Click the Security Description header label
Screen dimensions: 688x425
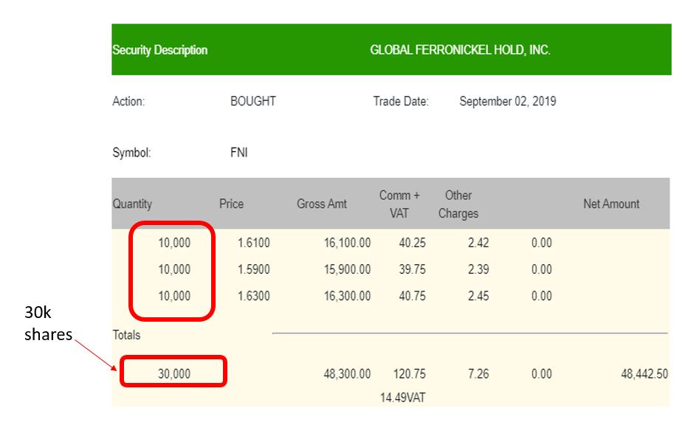point(159,50)
